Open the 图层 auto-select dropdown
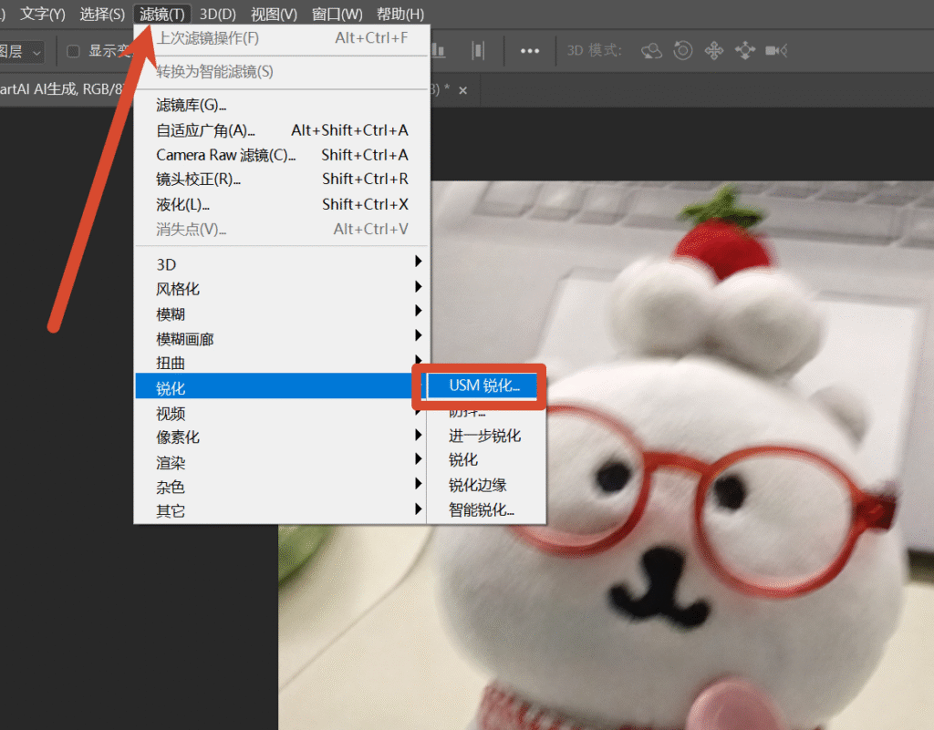This screenshot has width=934, height=730. click(x=22, y=52)
